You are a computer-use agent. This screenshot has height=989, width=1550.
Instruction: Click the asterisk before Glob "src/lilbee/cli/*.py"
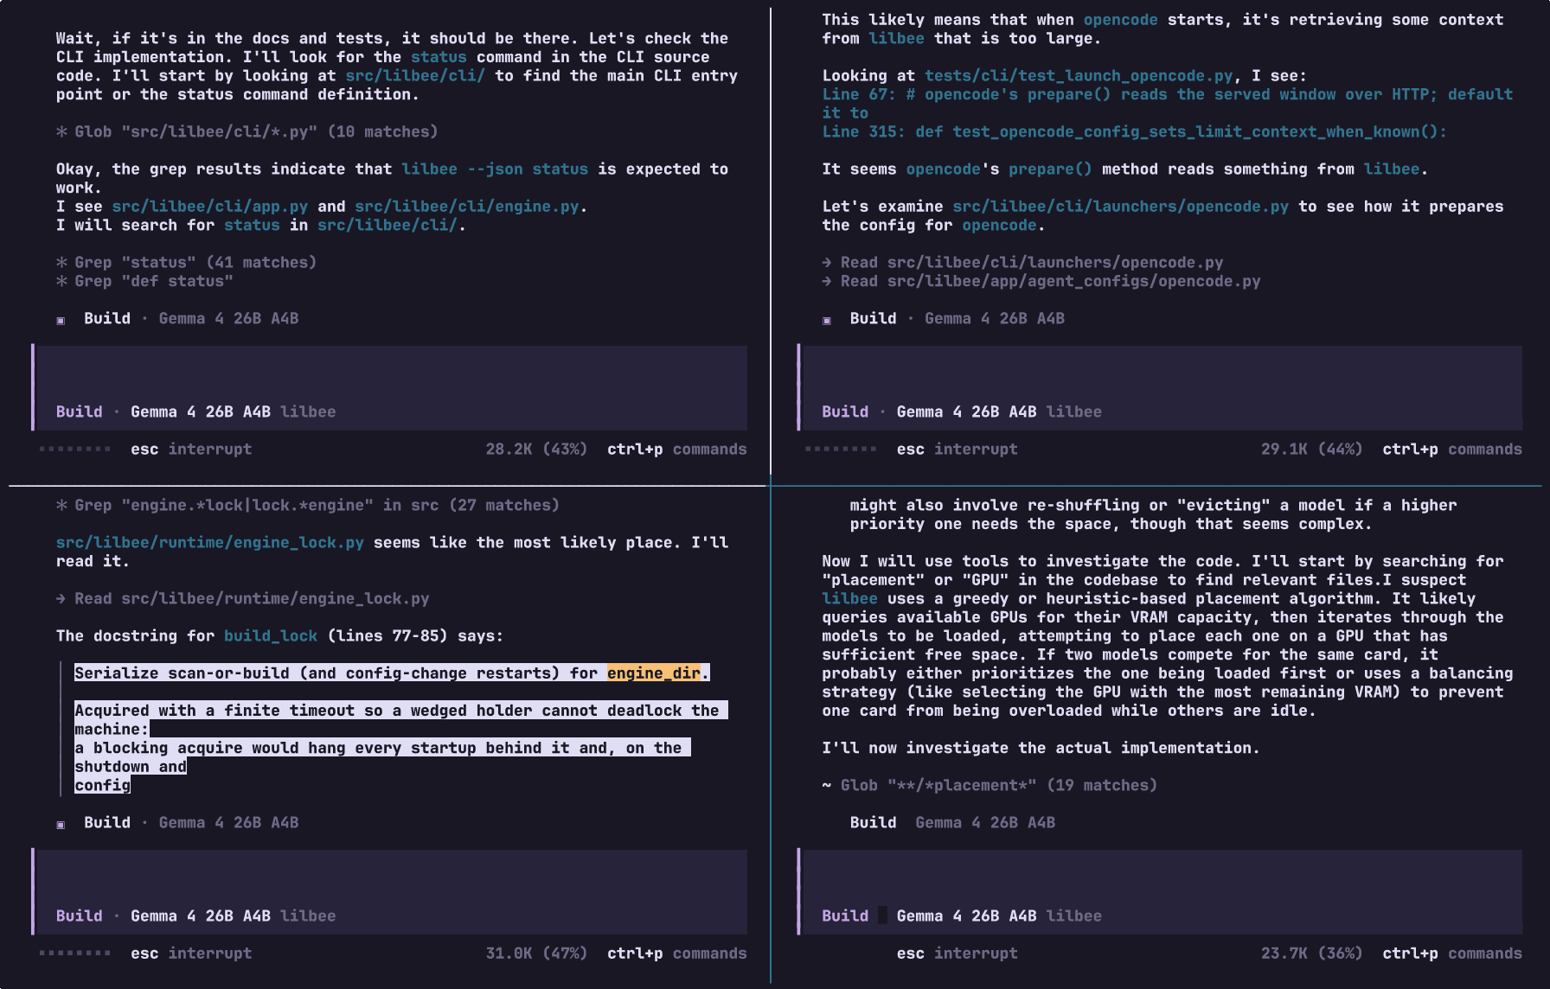61,131
